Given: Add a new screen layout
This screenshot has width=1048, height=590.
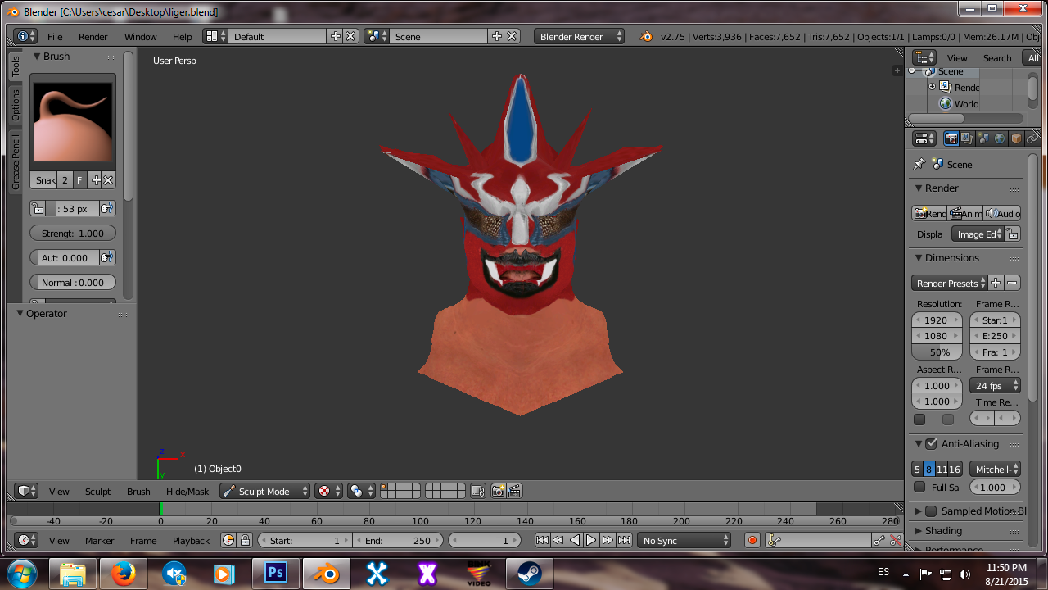Looking at the screenshot, I should point(335,36).
